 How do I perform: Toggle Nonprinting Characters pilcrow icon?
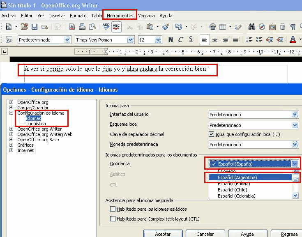tap(293, 27)
